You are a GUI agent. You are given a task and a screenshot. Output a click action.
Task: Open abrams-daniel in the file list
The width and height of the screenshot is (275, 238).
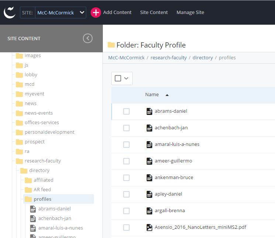(171, 111)
